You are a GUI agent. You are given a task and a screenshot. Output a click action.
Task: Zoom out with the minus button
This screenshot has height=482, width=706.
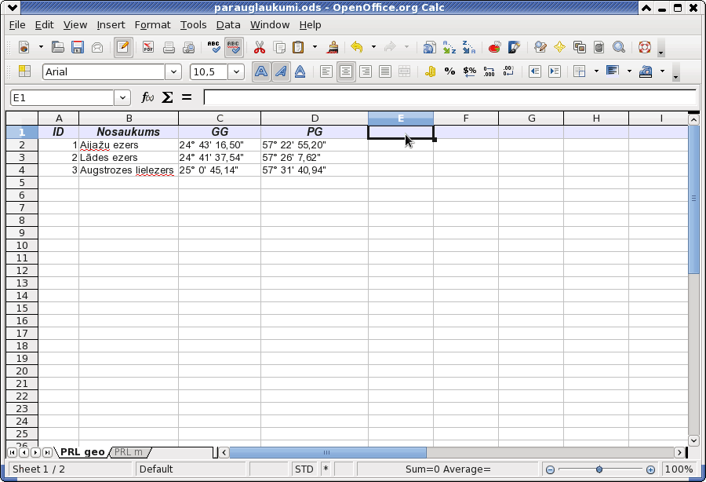tap(550, 470)
